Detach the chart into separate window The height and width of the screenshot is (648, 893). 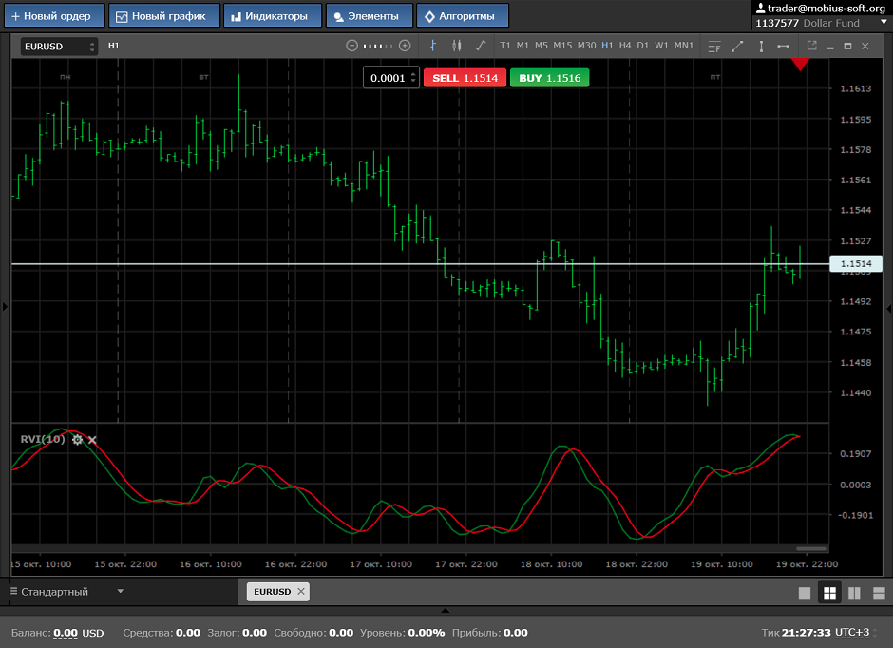coord(812,46)
